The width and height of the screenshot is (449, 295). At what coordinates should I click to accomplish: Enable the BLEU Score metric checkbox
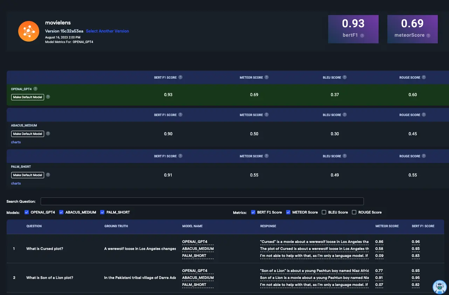coord(324,212)
